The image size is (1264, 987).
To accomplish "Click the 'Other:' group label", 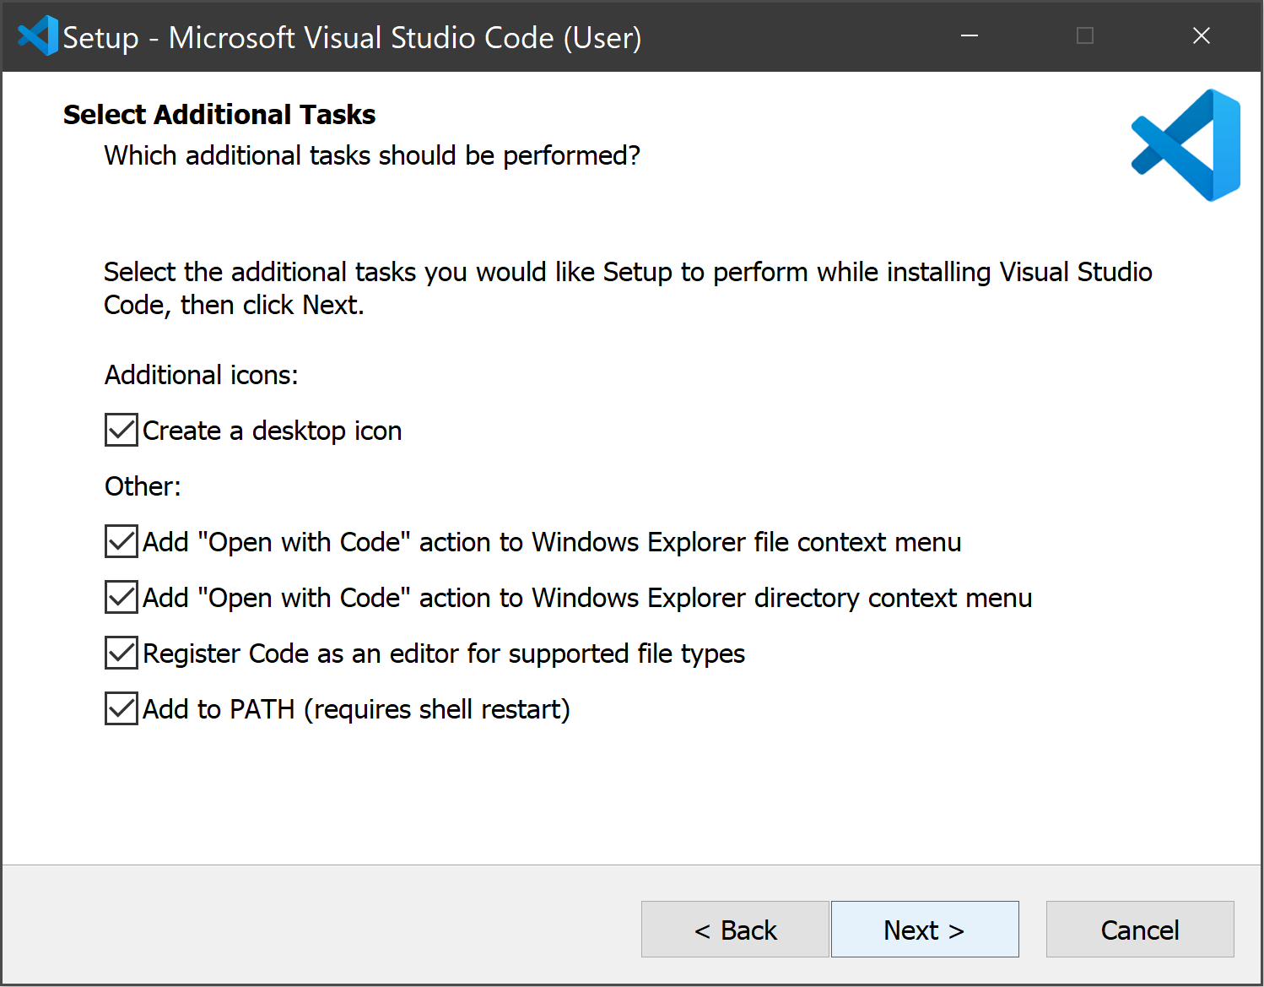I will [x=143, y=486].
